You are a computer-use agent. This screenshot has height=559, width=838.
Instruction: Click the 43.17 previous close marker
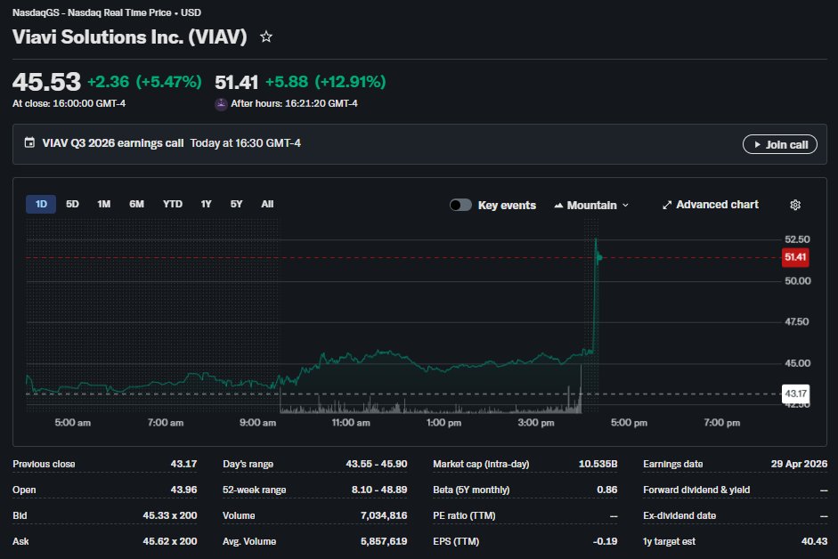795,393
